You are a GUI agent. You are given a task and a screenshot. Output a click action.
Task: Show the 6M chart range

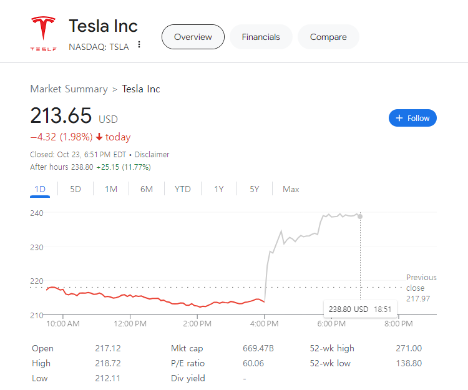(x=147, y=189)
